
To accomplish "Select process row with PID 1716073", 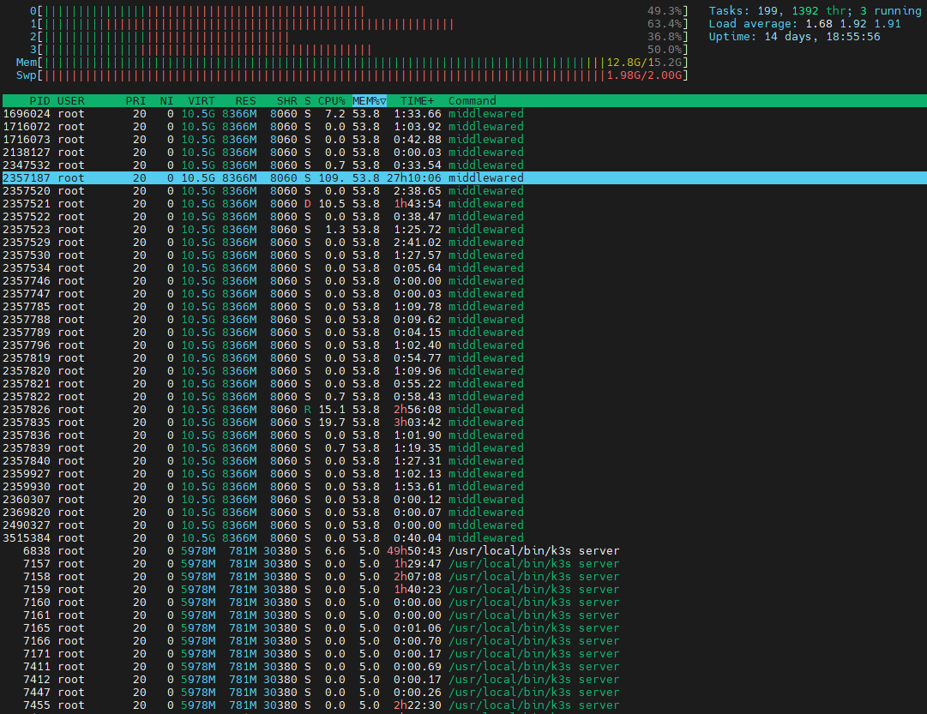I will [x=463, y=140].
